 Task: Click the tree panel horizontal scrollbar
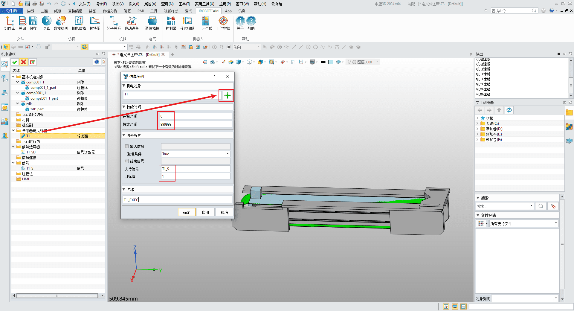tap(57, 296)
